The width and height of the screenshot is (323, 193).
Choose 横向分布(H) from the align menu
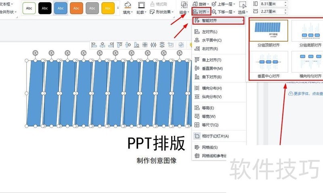(x=219, y=88)
